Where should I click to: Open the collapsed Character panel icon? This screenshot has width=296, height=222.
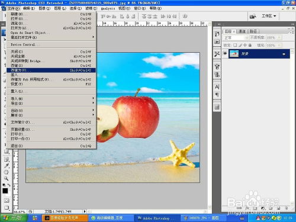click(217, 87)
